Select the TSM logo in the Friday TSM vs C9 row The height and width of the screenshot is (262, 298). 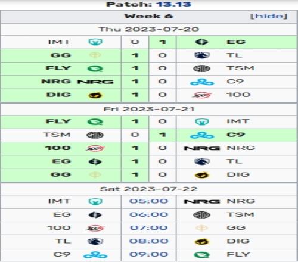[x=95, y=135]
